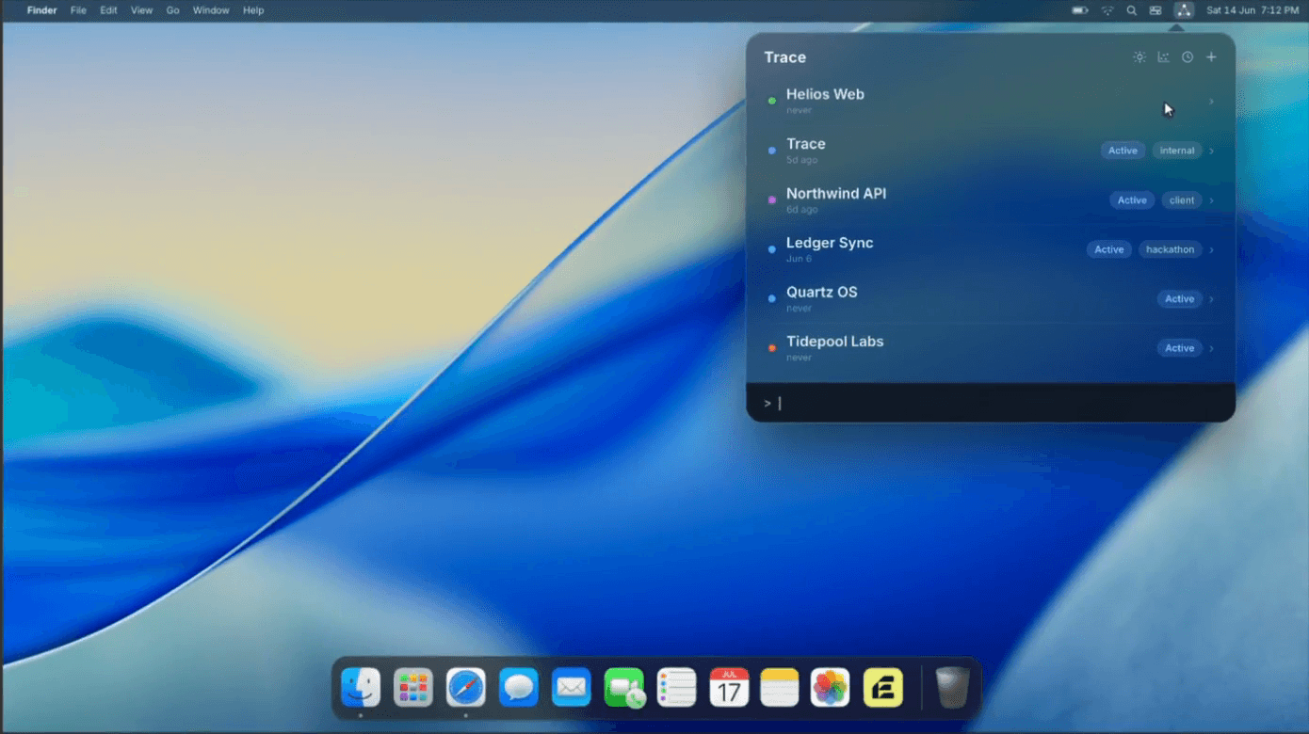Open the File menu
1309x734 pixels.
pos(78,10)
